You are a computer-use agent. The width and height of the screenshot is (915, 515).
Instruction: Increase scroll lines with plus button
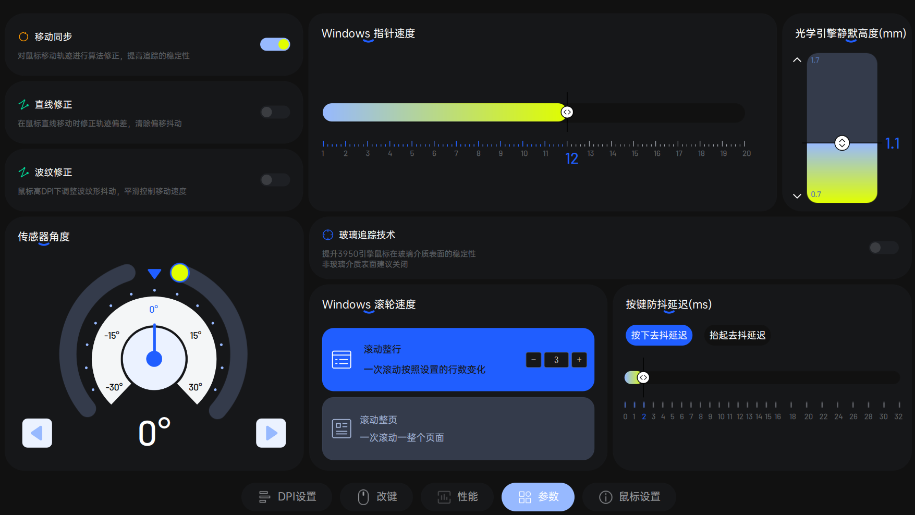pos(579,360)
